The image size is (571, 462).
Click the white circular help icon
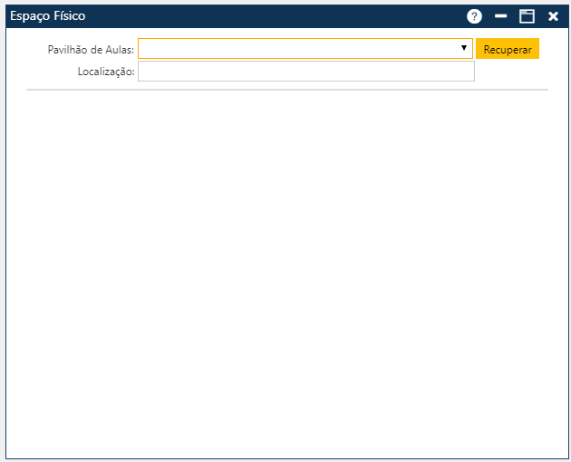point(474,16)
